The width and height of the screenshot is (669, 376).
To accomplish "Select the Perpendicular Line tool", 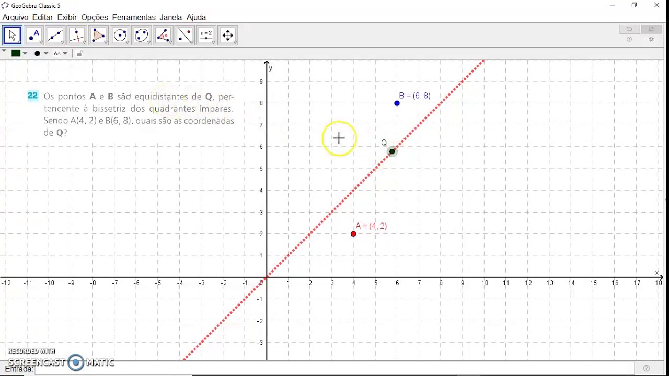I will [77, 36].
